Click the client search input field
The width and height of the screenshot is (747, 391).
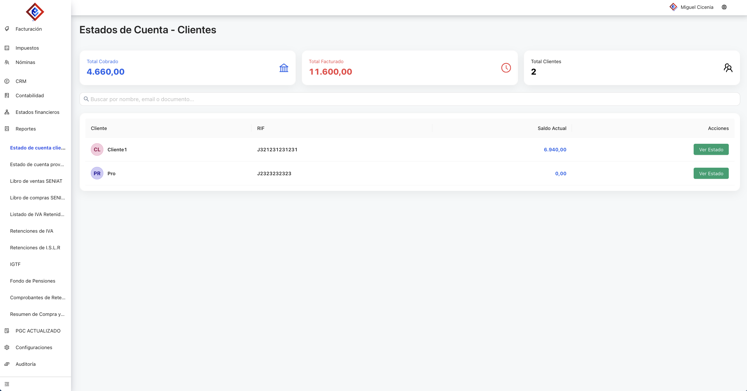pyautogui.click(x=409, y=99)
